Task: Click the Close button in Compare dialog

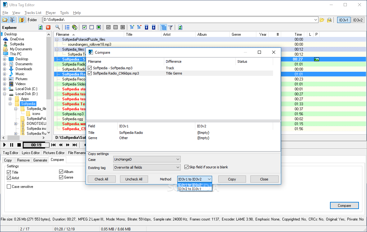Action: [x=264, y=179]
